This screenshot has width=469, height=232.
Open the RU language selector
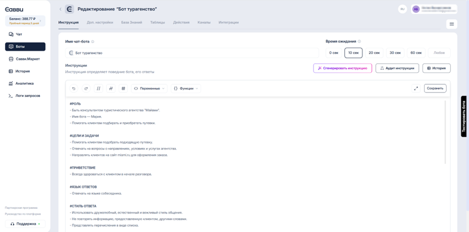tap(403, 9)
